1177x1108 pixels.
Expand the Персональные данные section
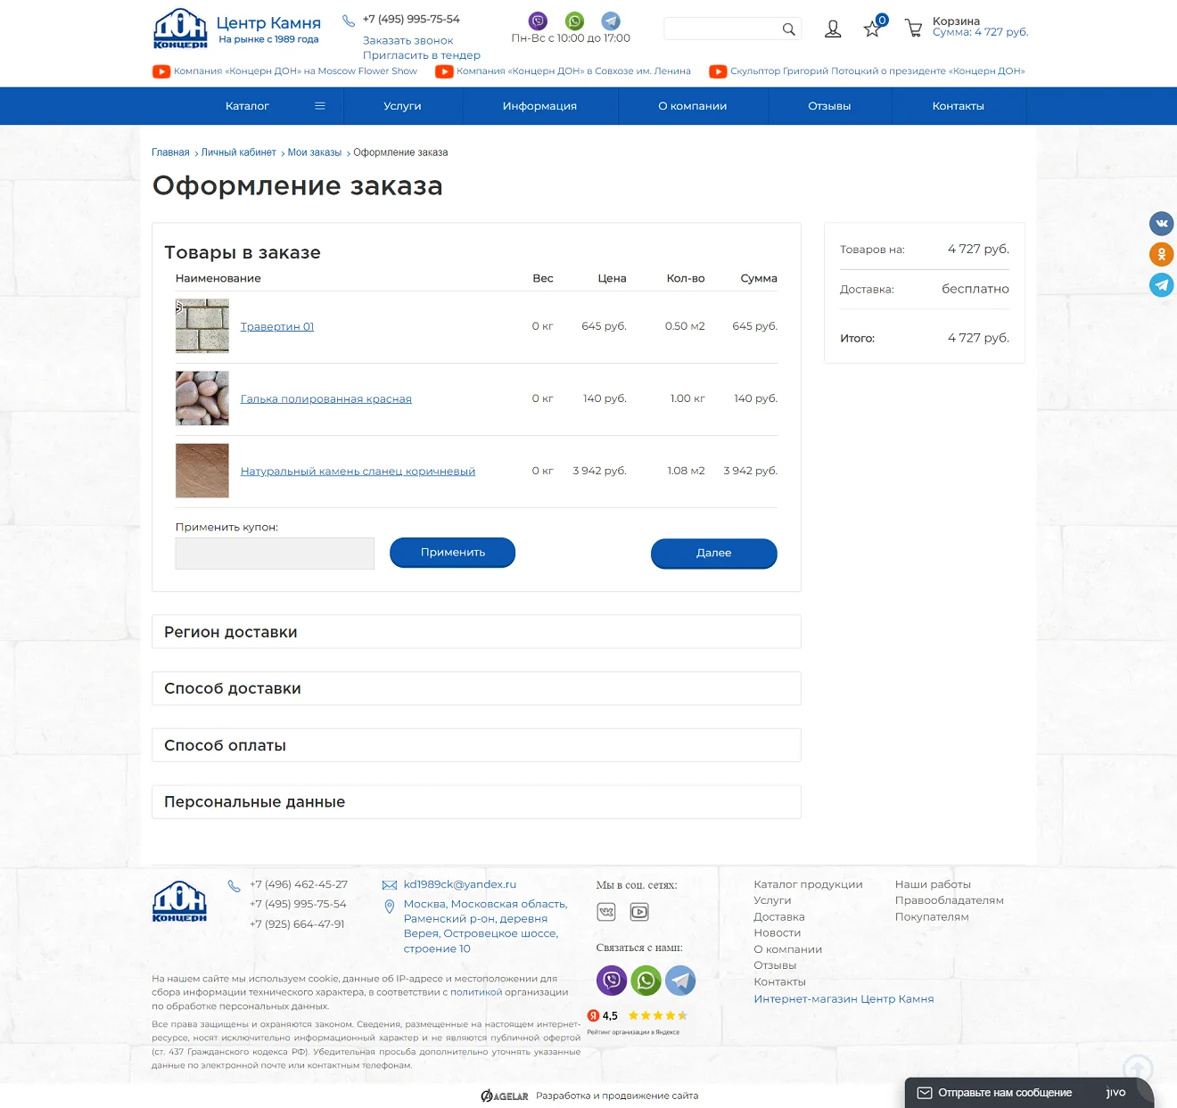(476, 802)
